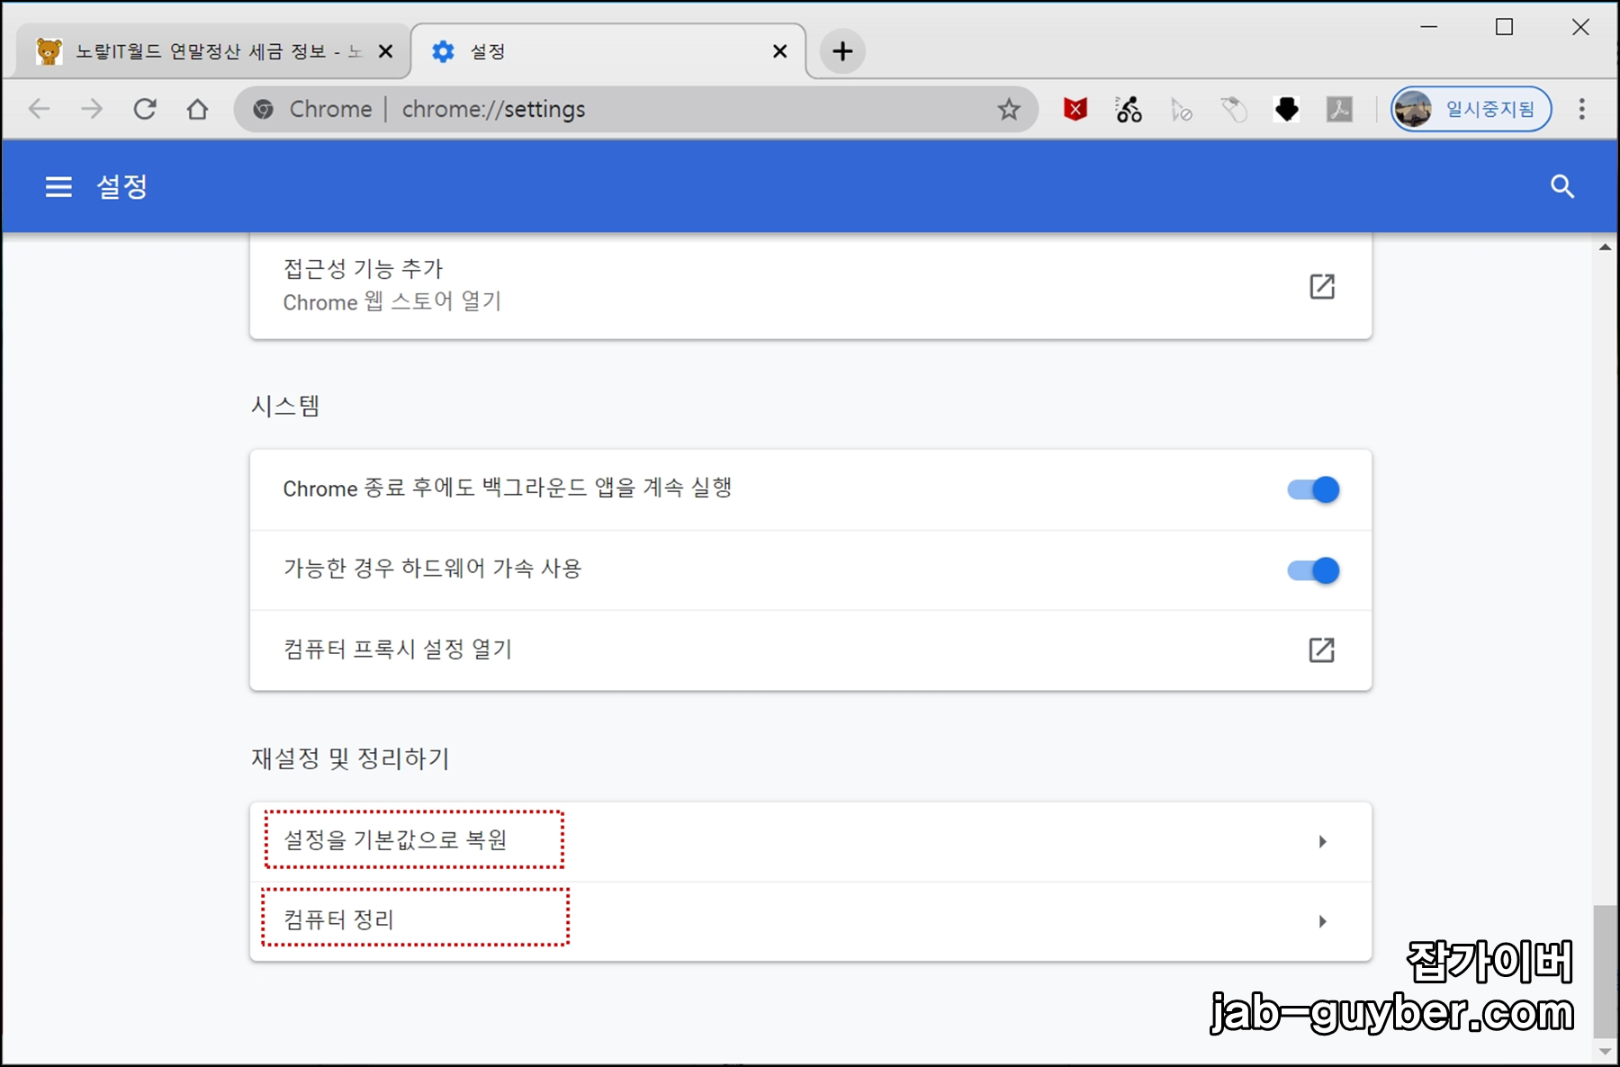Viewport: 1620px width, 1067px height.
Task: Open the settings hamburger menu
Action: click(58, 186)
